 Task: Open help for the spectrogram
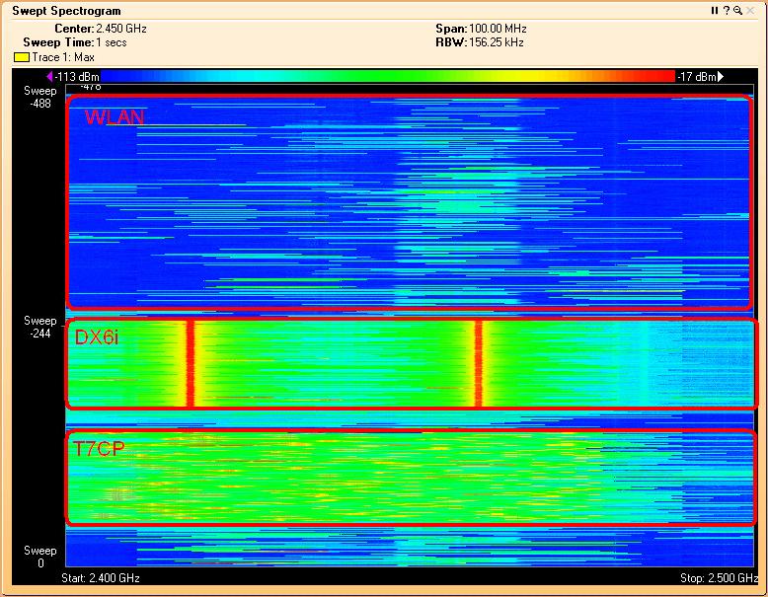point(727,10)
